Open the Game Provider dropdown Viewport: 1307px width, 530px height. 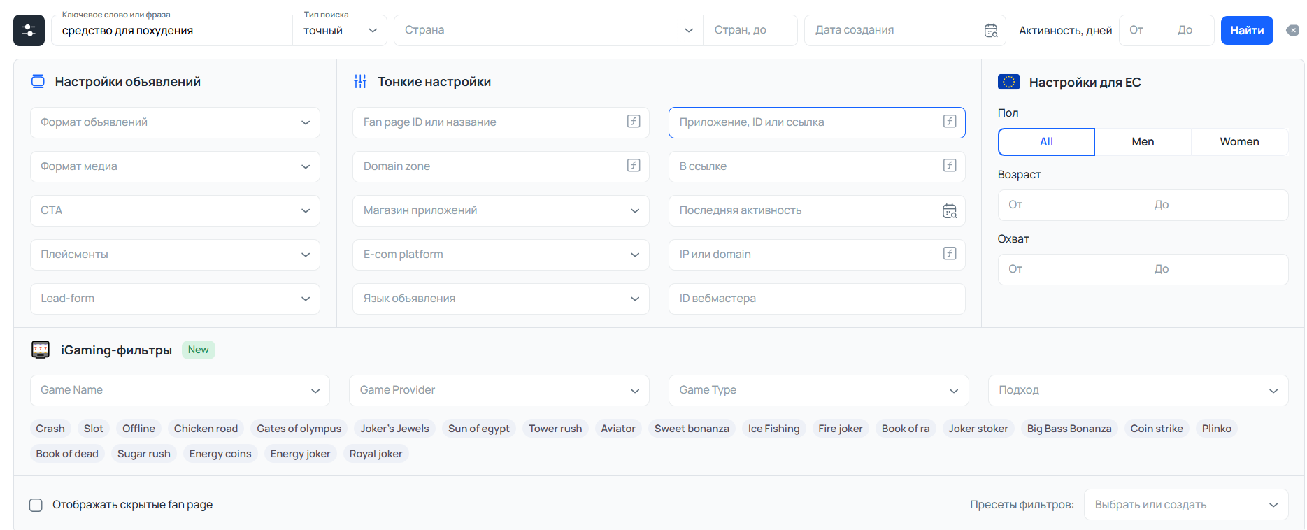(x=499, y=390)
